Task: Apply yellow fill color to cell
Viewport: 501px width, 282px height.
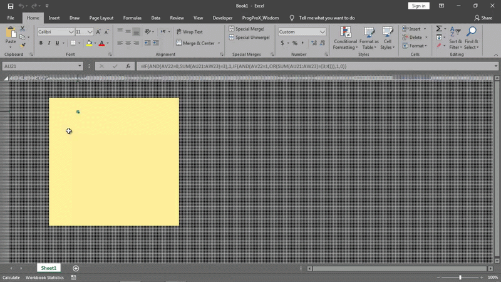Action: pyautogui.click(x=89, y=43)
